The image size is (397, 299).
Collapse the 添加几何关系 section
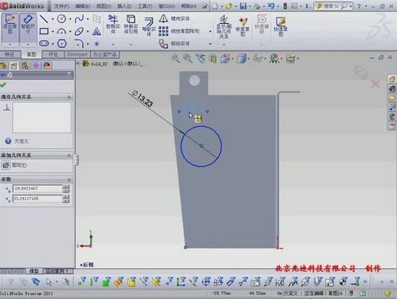pyautogui.click(x=69, y=155)
